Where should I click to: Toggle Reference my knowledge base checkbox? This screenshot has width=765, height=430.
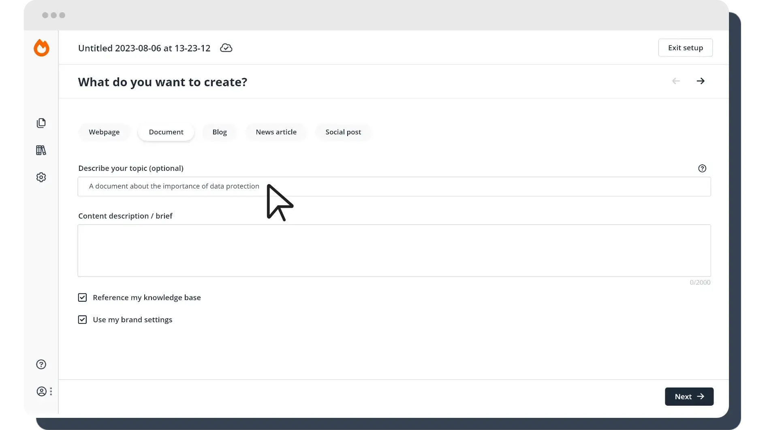point(82,298)
